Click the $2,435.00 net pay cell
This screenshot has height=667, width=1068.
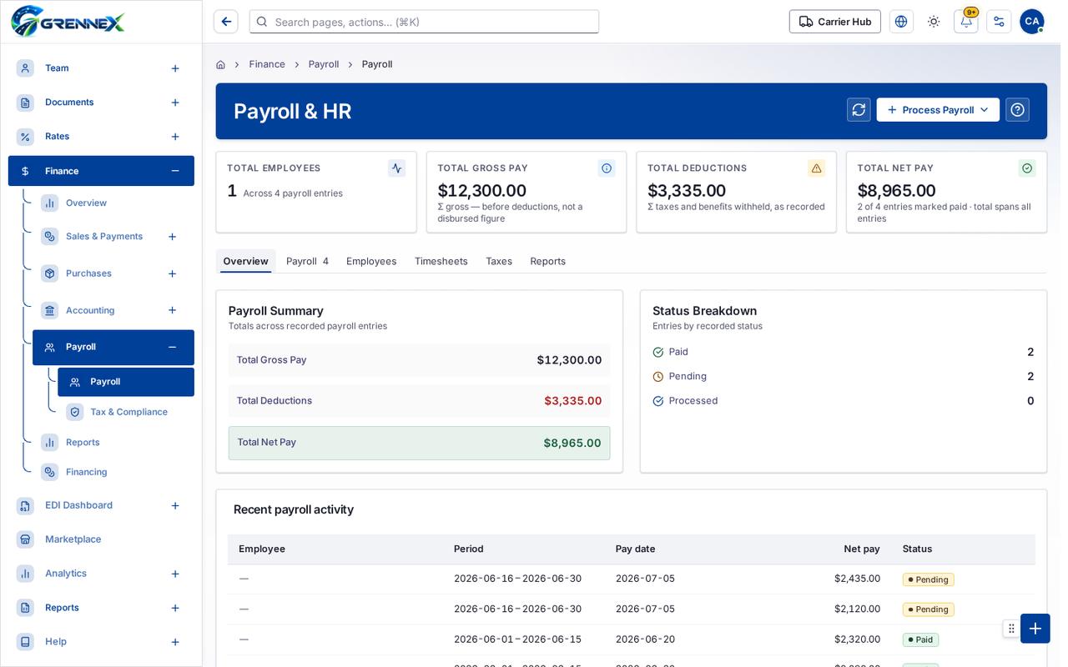coord(857,579)
